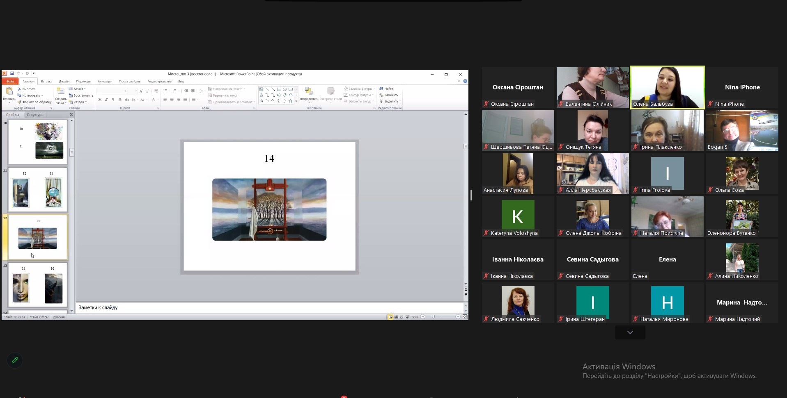Click the zoom slider handle in status bar
The height and width of the screenshot is (398, 787).
433,317
